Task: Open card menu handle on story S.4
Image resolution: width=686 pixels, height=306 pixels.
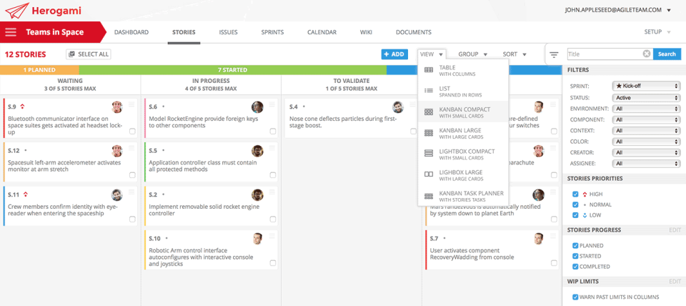Action: point(412,104)
